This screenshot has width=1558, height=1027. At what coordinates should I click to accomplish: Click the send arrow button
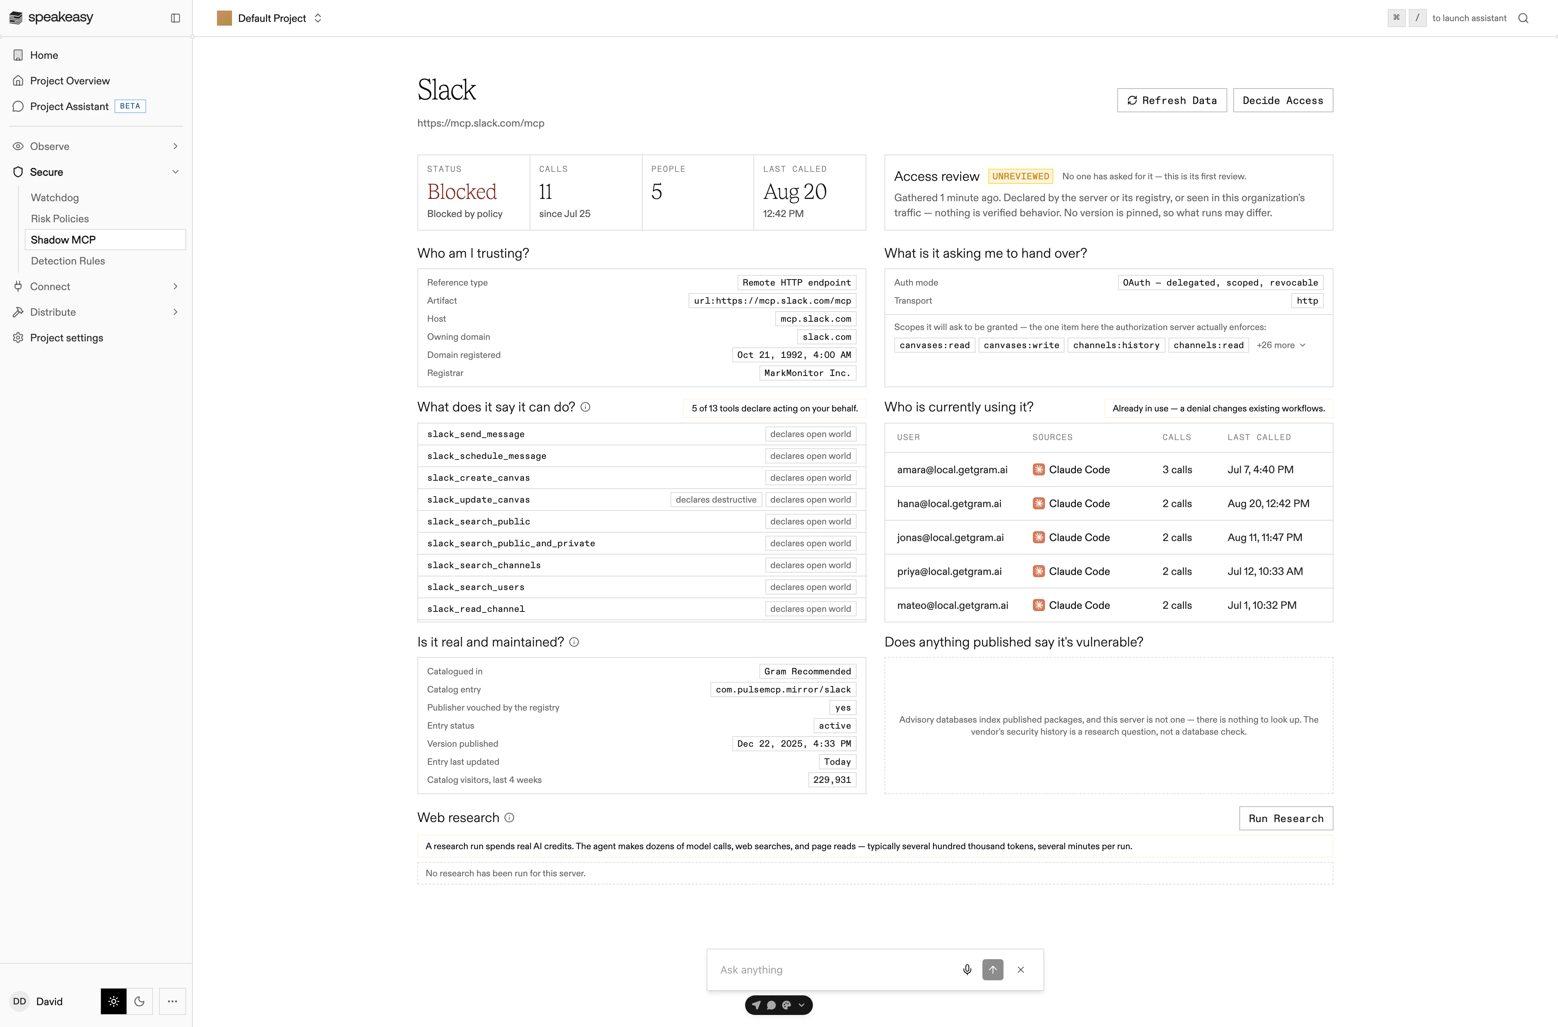(992, 969)
